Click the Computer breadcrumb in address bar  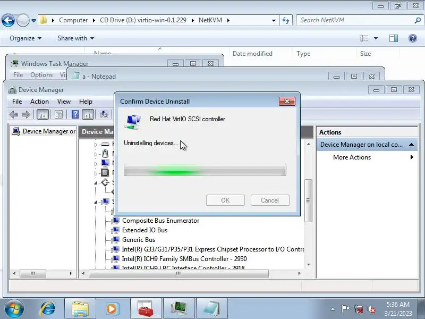click(73, 20)
